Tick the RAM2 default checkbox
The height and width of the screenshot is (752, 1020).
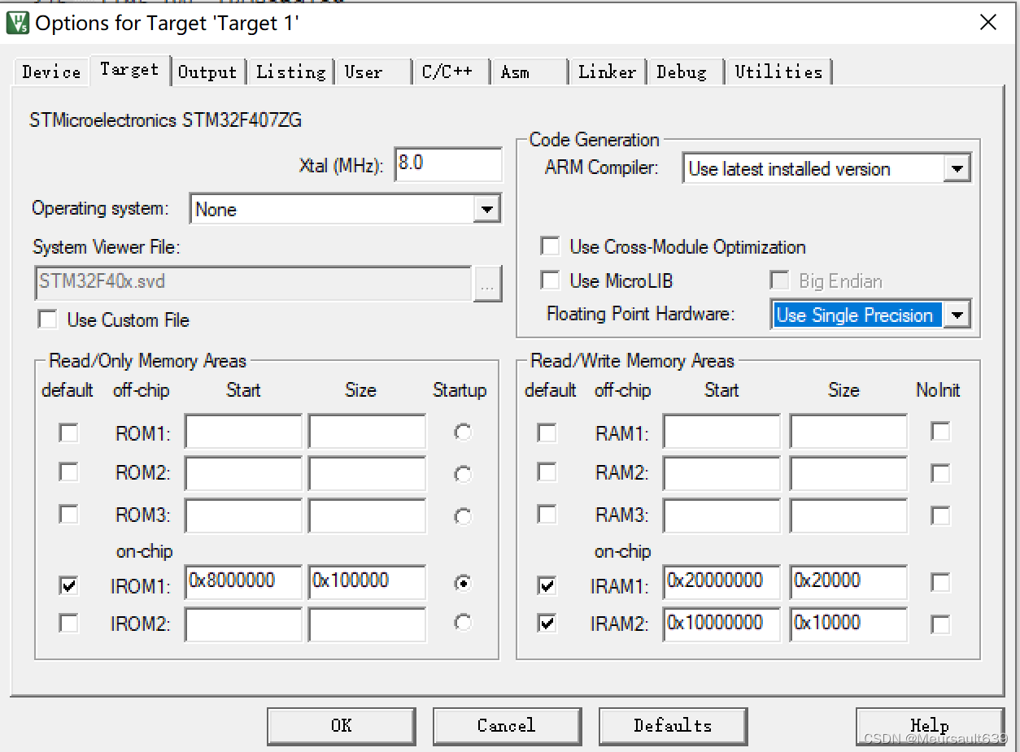click(x=547, y=472)
